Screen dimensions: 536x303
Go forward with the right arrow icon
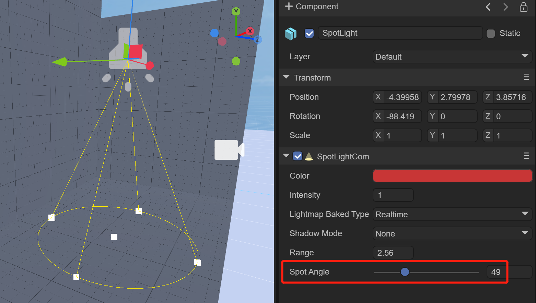pyautogui.click(x=505, y=7)
